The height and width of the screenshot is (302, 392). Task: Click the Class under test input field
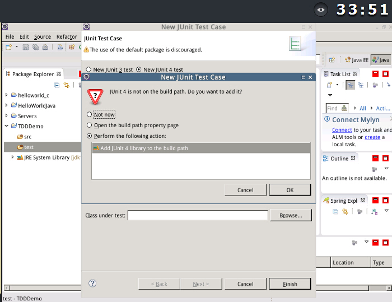pyautogui.click(x=198, y=215)
